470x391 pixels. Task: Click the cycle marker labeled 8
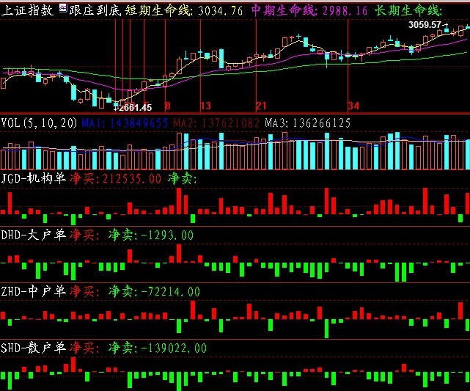click(x=167, y=106)
